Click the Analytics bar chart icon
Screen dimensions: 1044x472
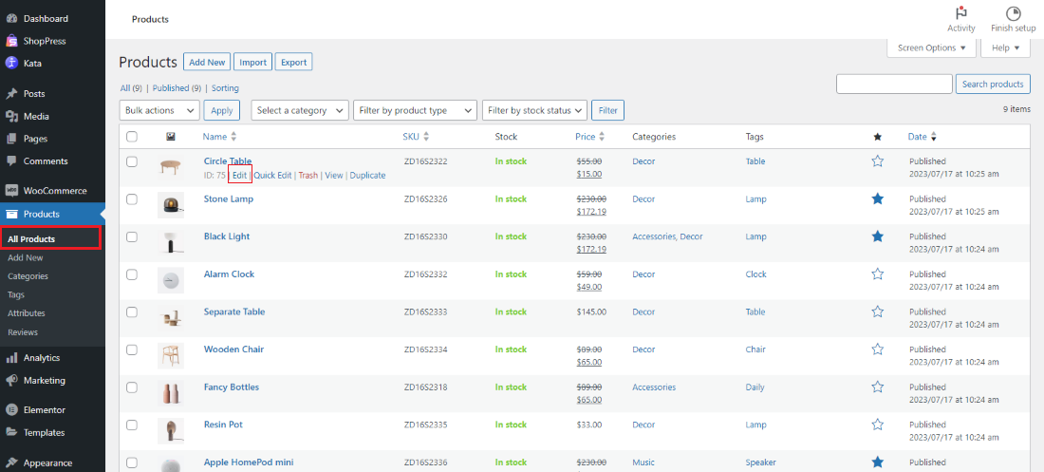[11, 358]
